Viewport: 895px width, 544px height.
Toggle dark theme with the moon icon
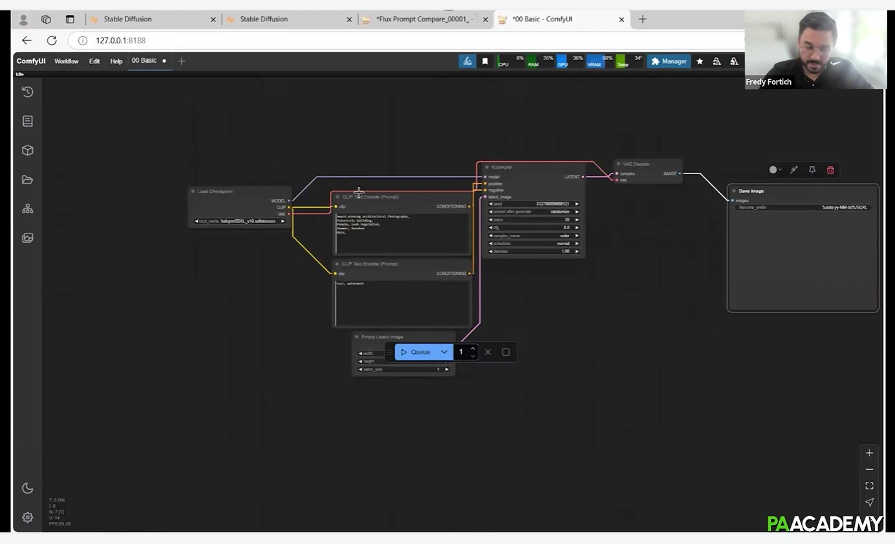tap(27, 488)
